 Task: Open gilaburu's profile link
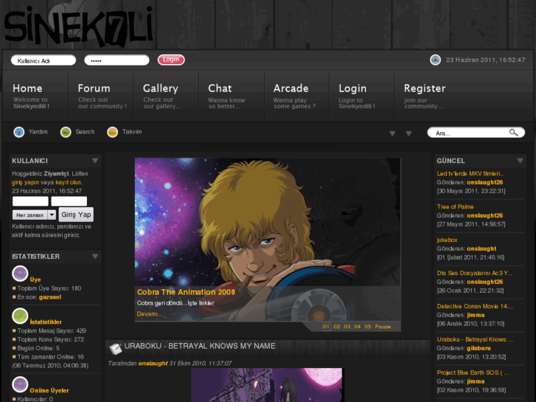478,348
